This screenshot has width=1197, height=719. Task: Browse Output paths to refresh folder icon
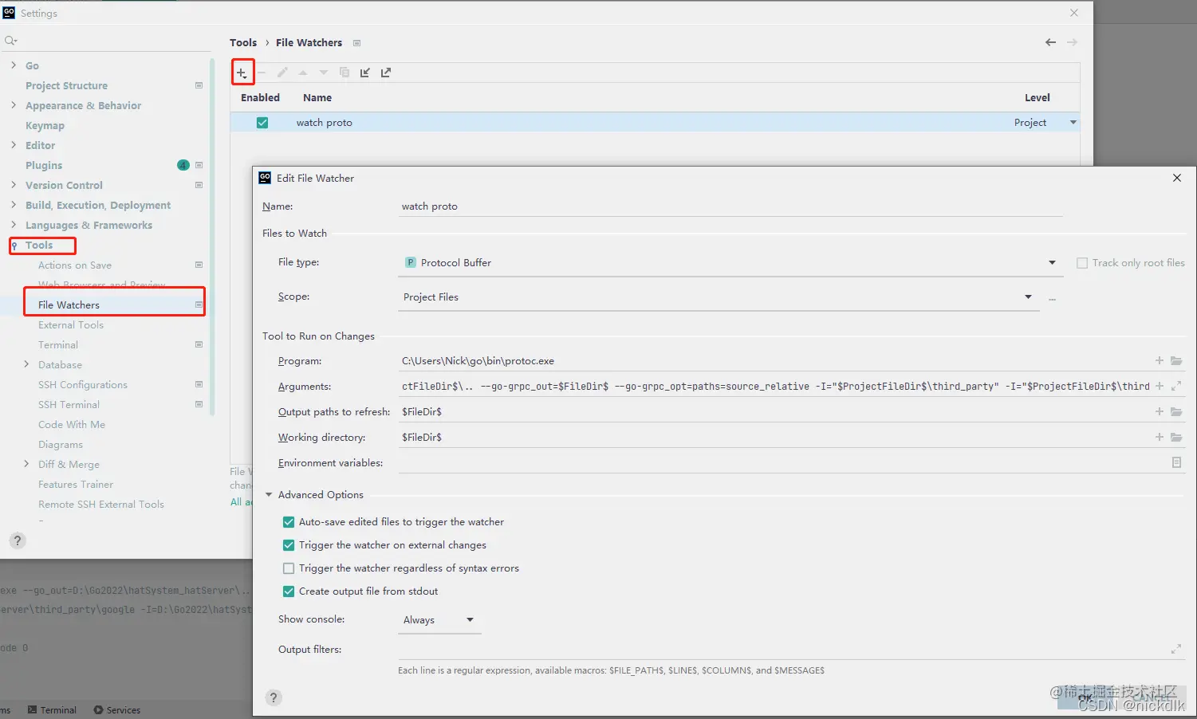[x=1176, y=411]
